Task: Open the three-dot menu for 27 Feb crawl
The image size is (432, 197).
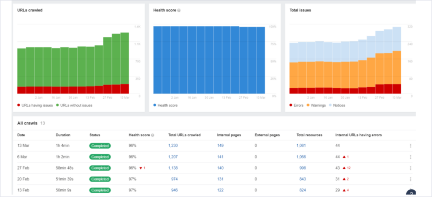Action: pyautogui.click(x=410, y=168)
